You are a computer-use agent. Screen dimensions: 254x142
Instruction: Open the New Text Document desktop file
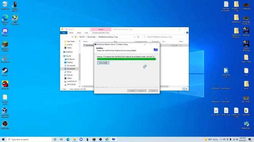tap(226, 6)
